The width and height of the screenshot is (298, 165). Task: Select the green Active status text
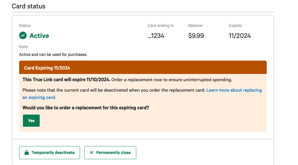tap(39, 36)
